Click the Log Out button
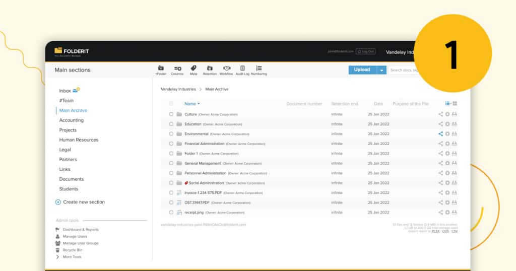Image resolution: width=516 pixels, height=271 pixels. coord(365,51)
